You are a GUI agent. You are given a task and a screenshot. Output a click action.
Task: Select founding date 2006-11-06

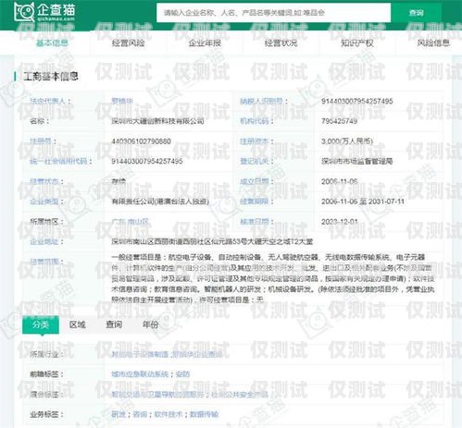(x=340, y=181)
